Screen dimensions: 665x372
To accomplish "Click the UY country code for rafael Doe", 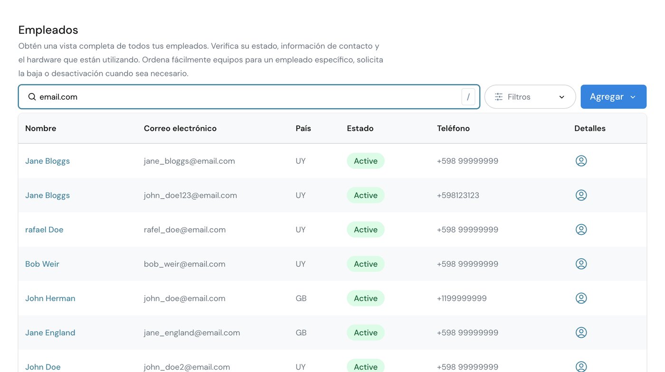I will 301,230.
